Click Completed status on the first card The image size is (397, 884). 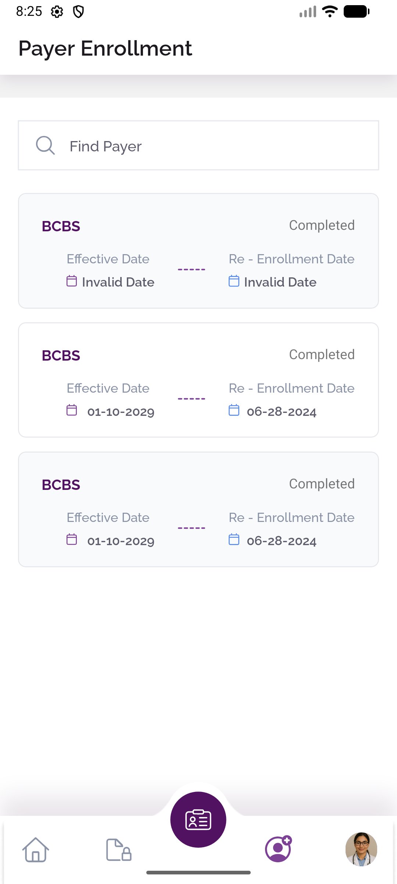click(x=322, y=225)
